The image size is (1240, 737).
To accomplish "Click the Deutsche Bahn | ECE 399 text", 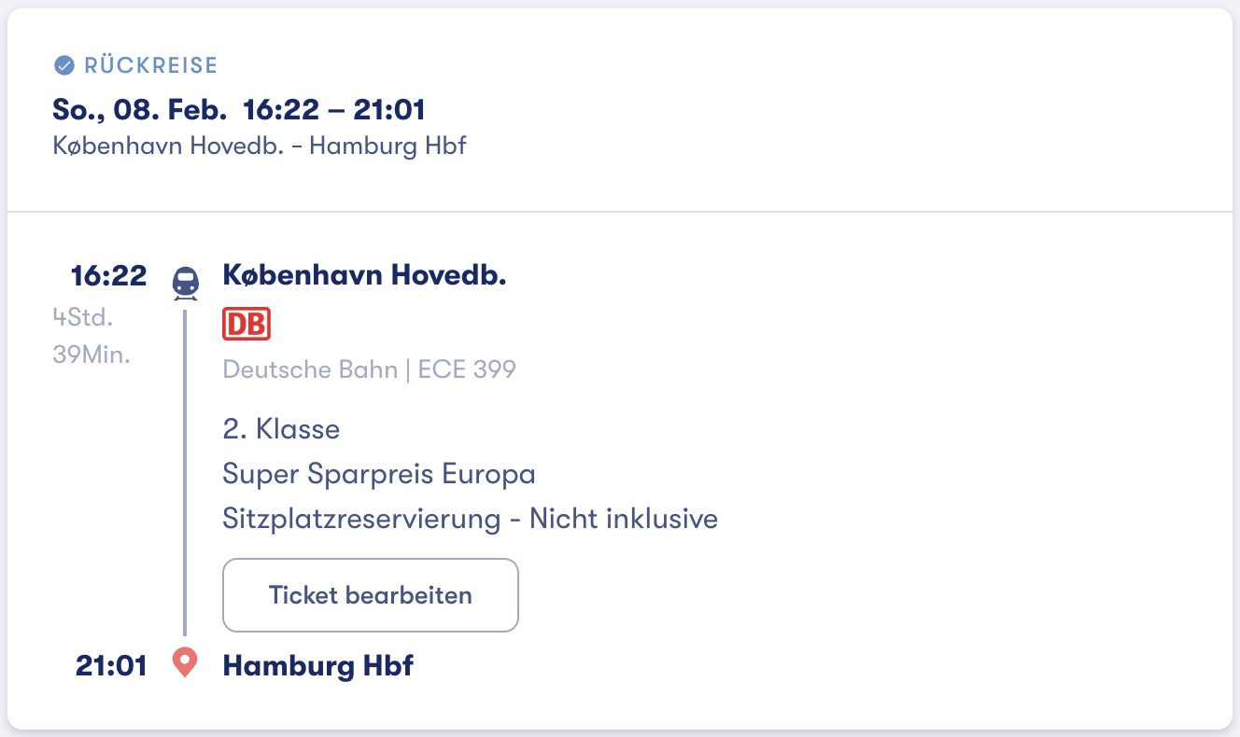I will (369, 369).
